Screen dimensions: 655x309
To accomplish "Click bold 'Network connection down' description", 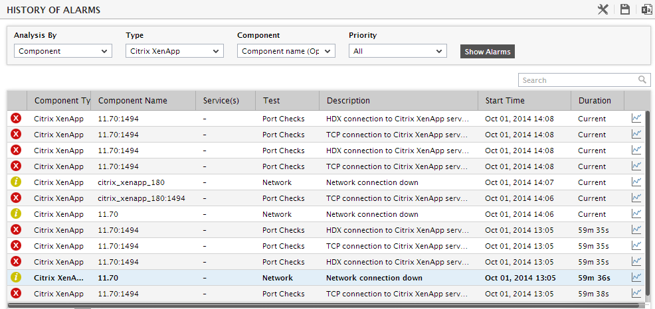I will click(x=374, y=278).
